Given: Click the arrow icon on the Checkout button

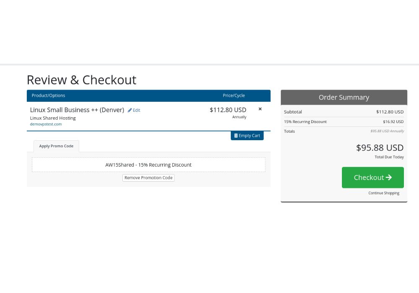Looking at the screenshot, I should coord(389,177).
